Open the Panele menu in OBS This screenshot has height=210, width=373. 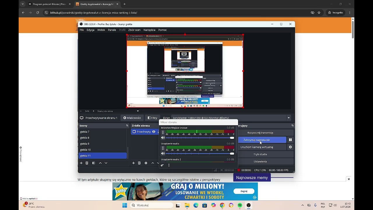point(112,30)
